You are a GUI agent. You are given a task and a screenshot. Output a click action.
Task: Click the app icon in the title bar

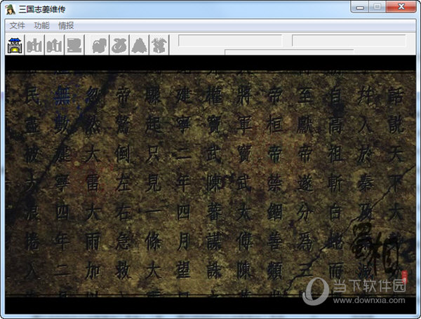(x=11, y=9)
